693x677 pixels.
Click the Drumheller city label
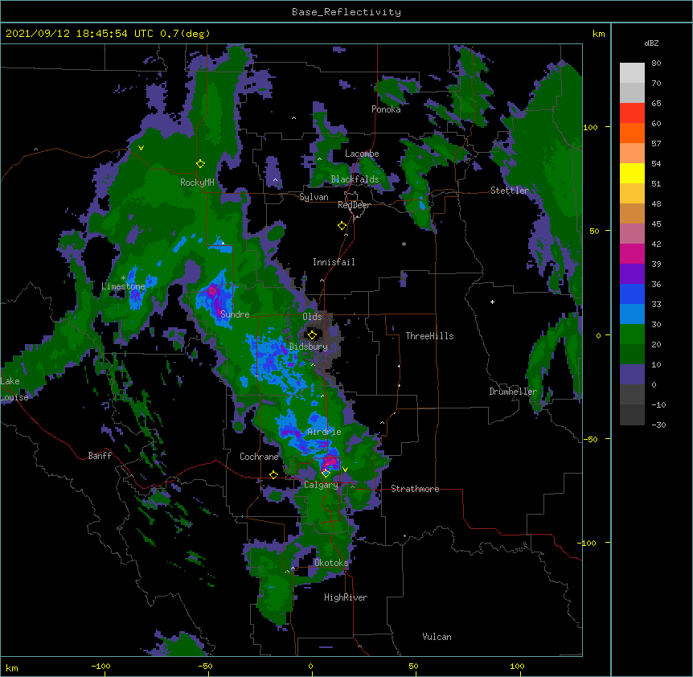tap(513, 392)
